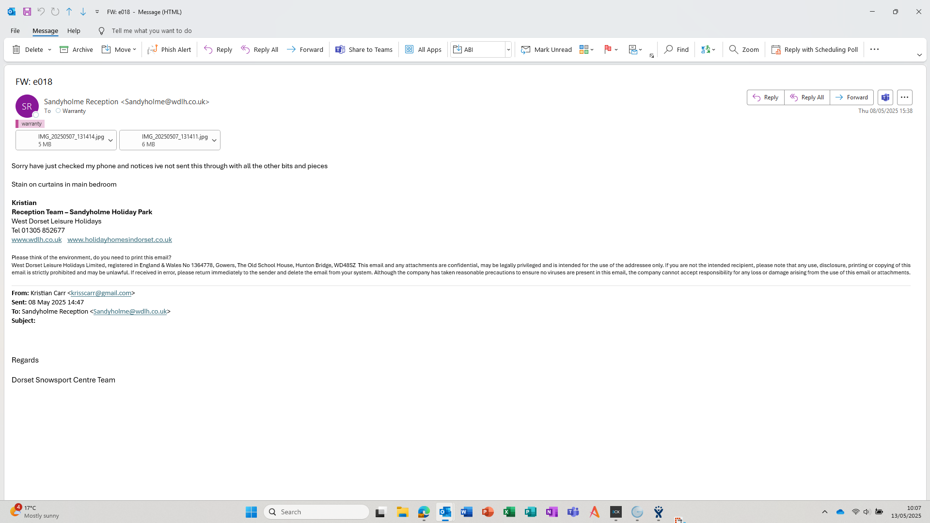Screen dimensions: 930x523
Task: Click Forward button in message header
Action: click(x=852, y=97)
